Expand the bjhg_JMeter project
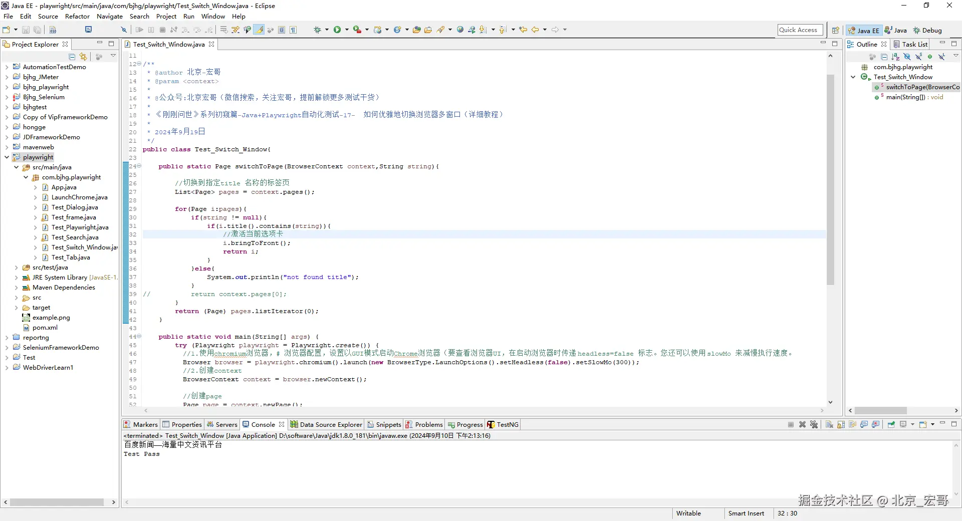Screen dimensions: 962x521 (7, 77)
